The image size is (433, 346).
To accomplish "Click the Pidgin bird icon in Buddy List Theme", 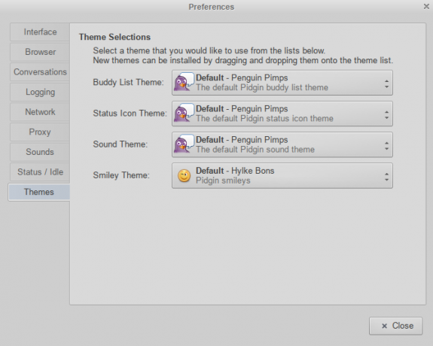I will 184,82.
